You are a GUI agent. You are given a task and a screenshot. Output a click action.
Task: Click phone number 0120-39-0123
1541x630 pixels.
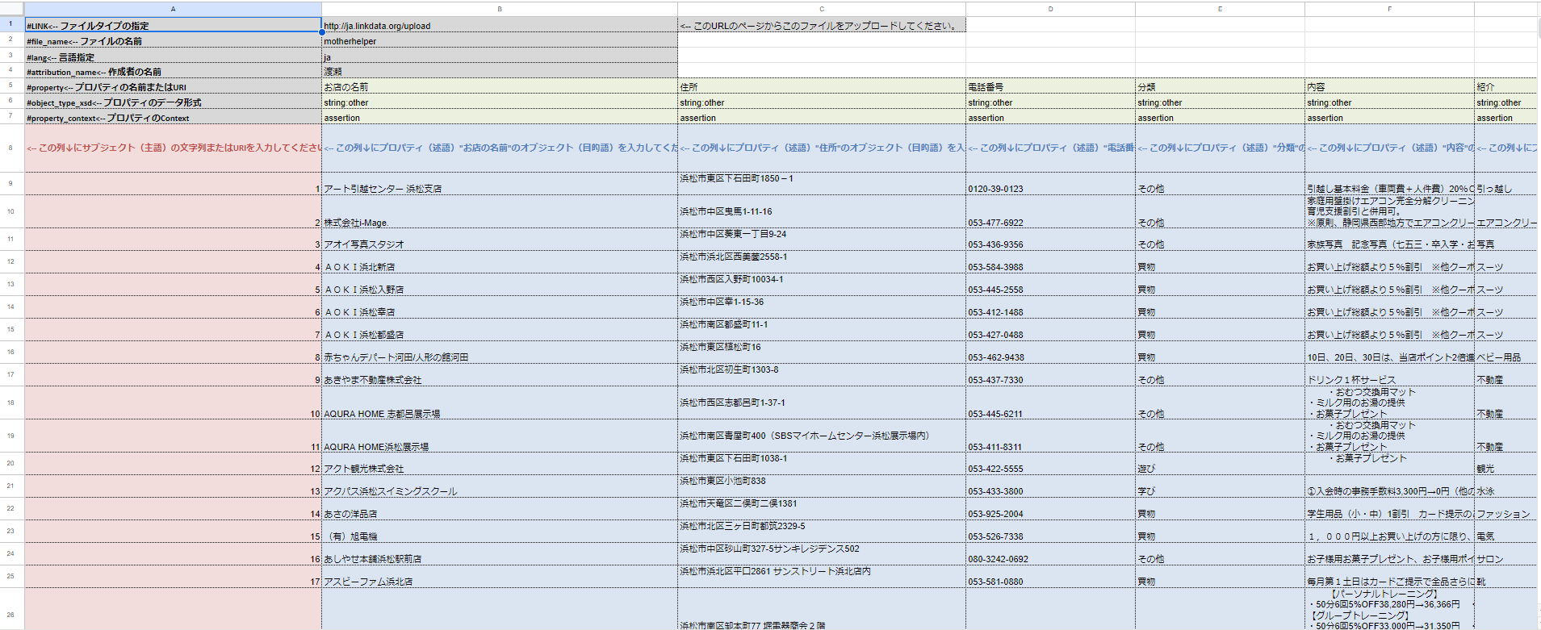pyautogui.click(x=1050, y=183)
